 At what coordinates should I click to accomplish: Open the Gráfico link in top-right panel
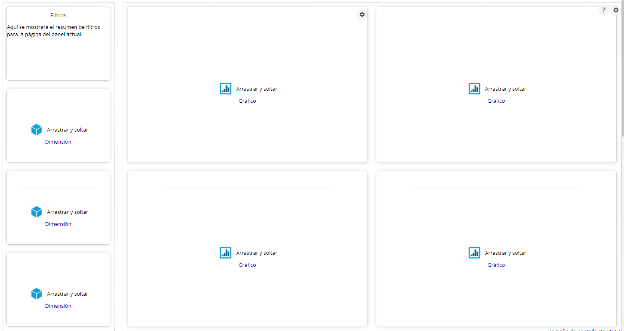(x=496, y=101)
